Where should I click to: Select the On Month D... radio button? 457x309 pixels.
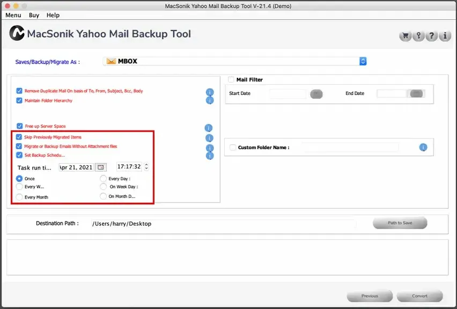click(103, 196)
